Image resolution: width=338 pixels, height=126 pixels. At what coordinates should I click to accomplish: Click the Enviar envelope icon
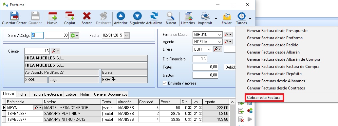tap(227, 17)
